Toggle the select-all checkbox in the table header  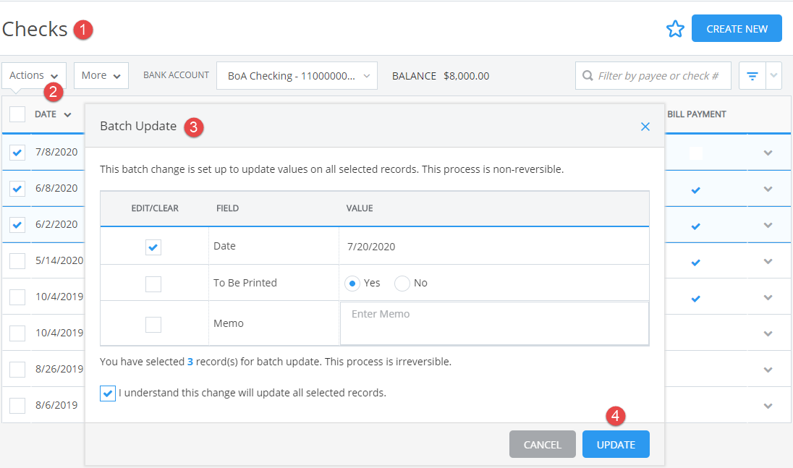click(x=17, y=114)
